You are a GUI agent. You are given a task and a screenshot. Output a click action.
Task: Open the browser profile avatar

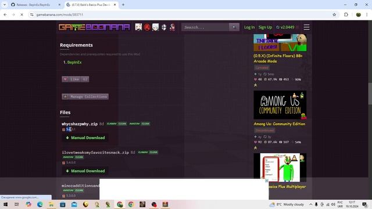(x=359, y=15)
